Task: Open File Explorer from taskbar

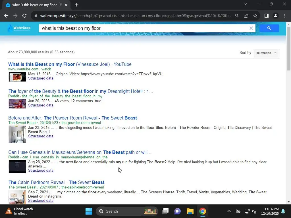Action: tap(190, 211)
